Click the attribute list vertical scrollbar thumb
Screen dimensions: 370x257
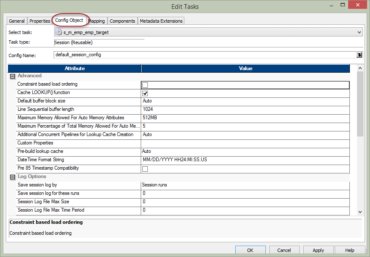pos(360,103)
